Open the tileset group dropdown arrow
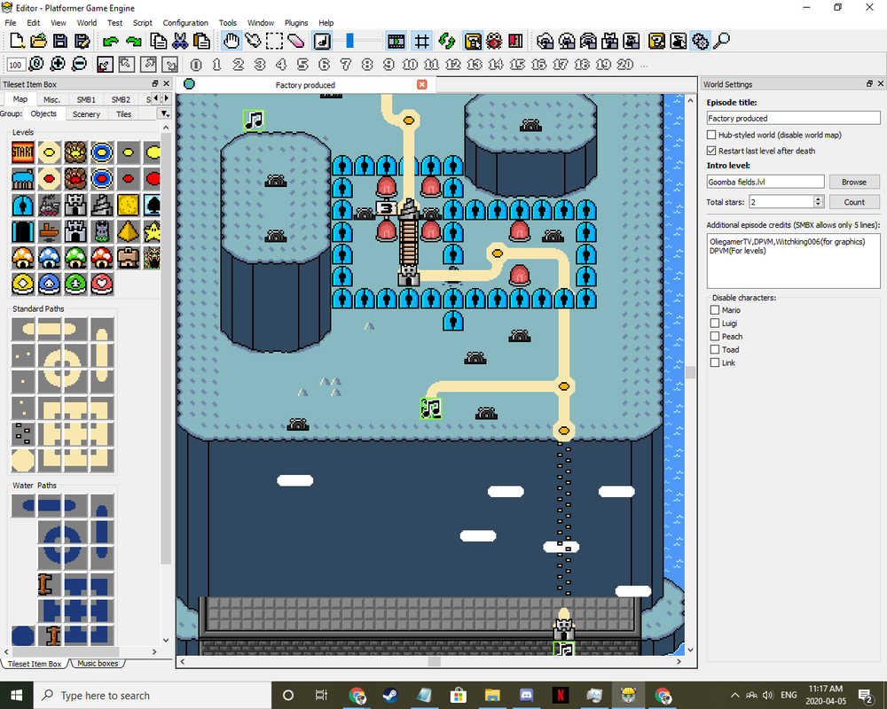Viewport: 887px width, 709px height. (164, 114)
